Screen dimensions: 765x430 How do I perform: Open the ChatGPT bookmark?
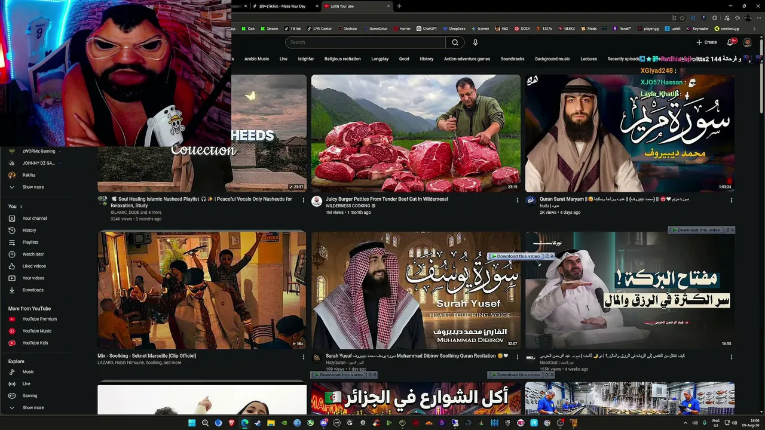coord(427,29)
